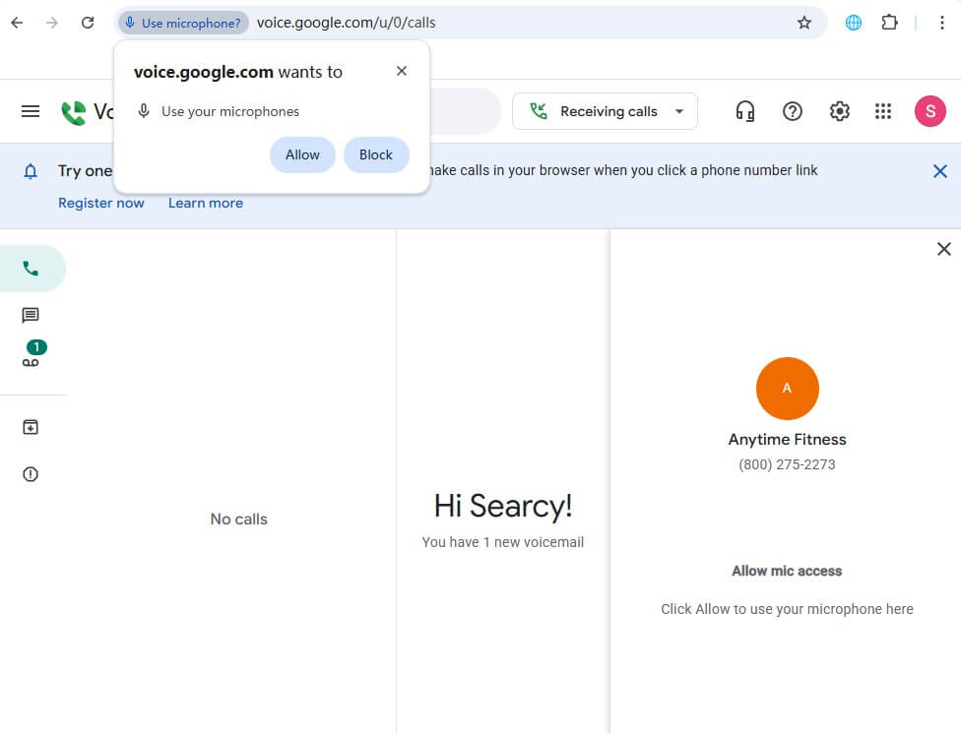Expand the Receiving calls dropdown
Viewport: 961px width, 733px height.
(x=605, y=111)
